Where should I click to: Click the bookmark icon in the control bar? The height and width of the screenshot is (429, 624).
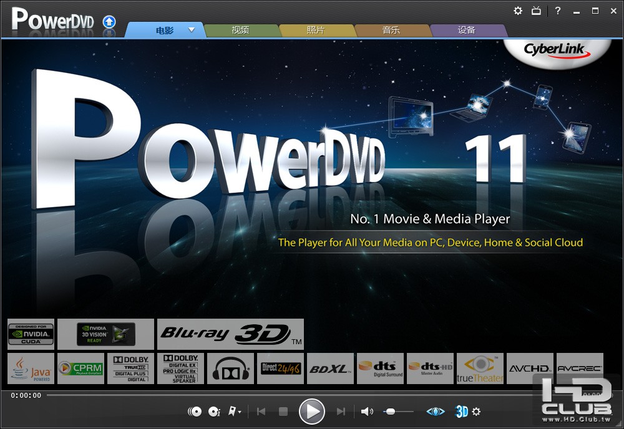pyautogui.click(x=232, y=411)
